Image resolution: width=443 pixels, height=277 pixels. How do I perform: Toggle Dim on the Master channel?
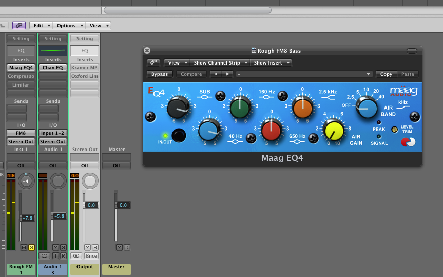127,247
